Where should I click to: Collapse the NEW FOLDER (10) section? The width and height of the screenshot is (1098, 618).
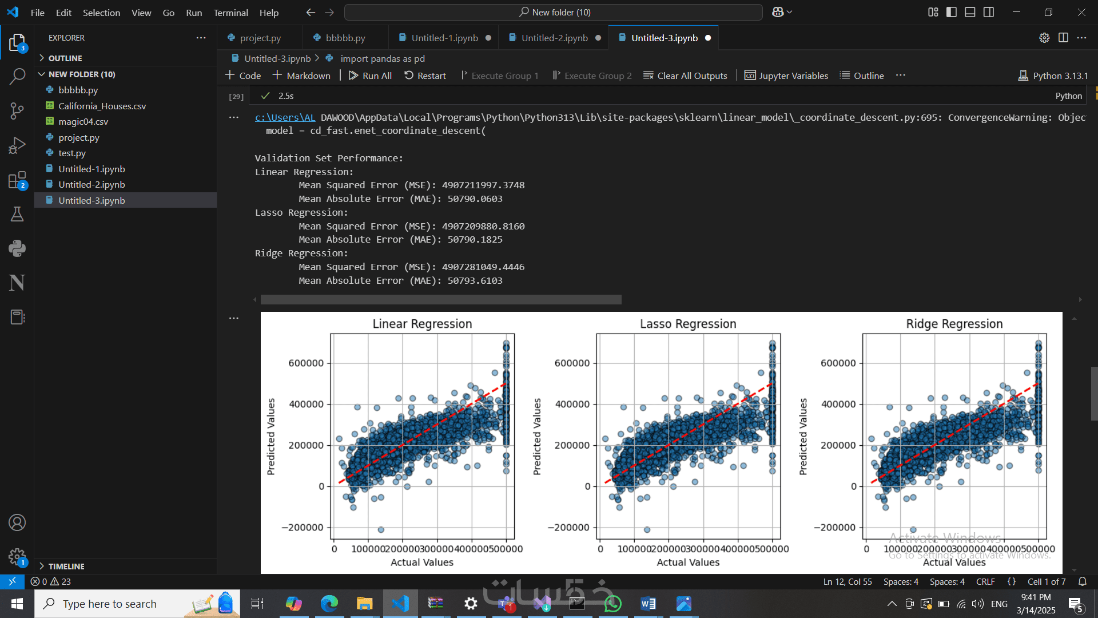(x=82, y=74)
